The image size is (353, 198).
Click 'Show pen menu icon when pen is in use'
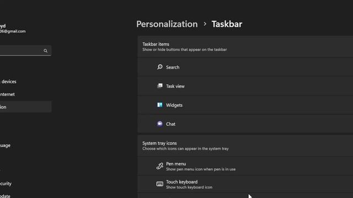pos(201,169)
